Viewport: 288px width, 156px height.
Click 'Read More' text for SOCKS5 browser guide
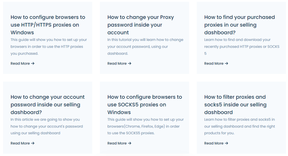[117, 143]
